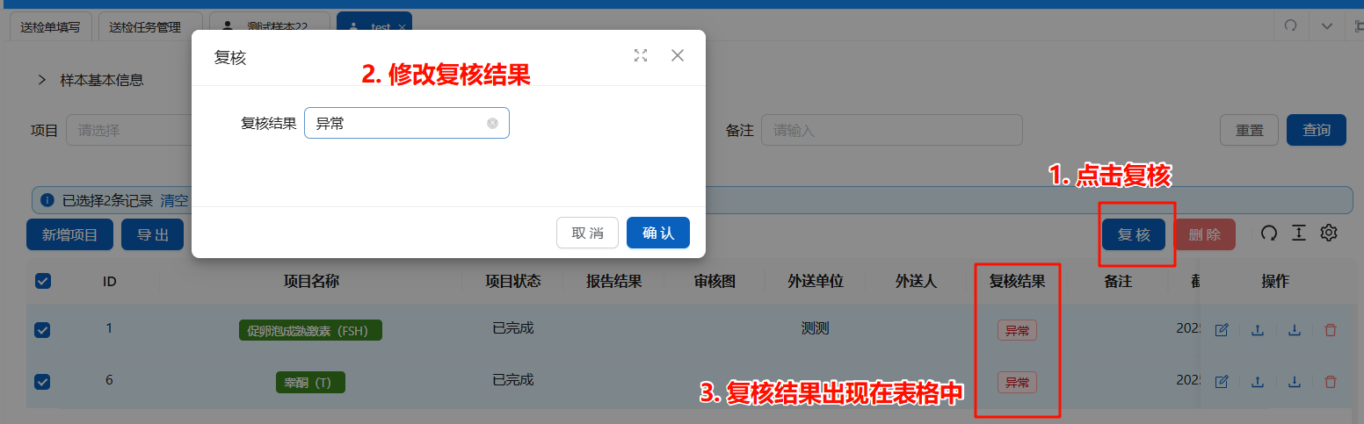The height and width of the screenshot is (424, 1364).
Task: Click the row density icon in table toolbar
Action: [x=1299, y=234]
